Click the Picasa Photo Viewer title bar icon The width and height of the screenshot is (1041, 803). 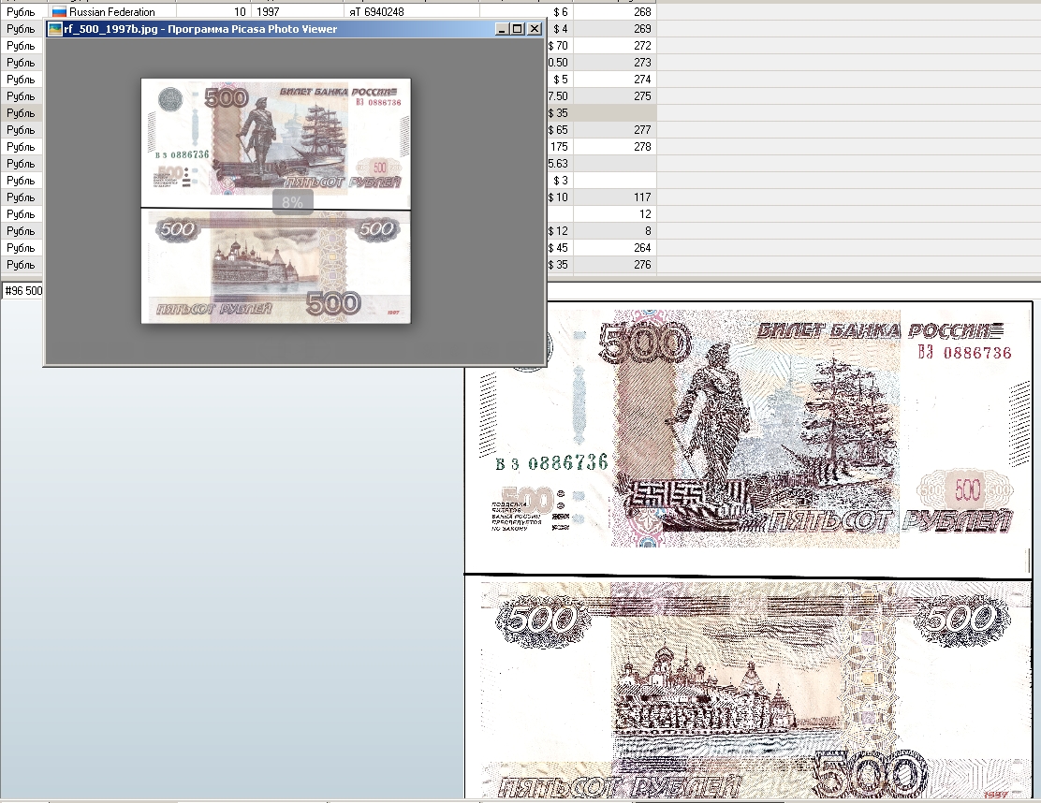(55, 28)
